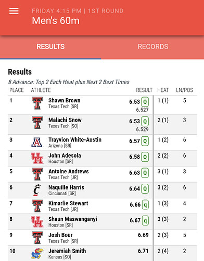This screenshot has height=261, width=204.
Task: Click Houston logo beside Shaun Maswanganyi
Action: 37,222
